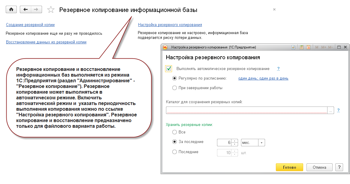The height and width of the screenshot is (184, 350).
Task: Maximize the backup settings dialog
Action: [339, 47]
